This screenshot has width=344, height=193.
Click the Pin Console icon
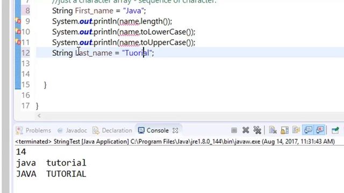pos(335,130)
